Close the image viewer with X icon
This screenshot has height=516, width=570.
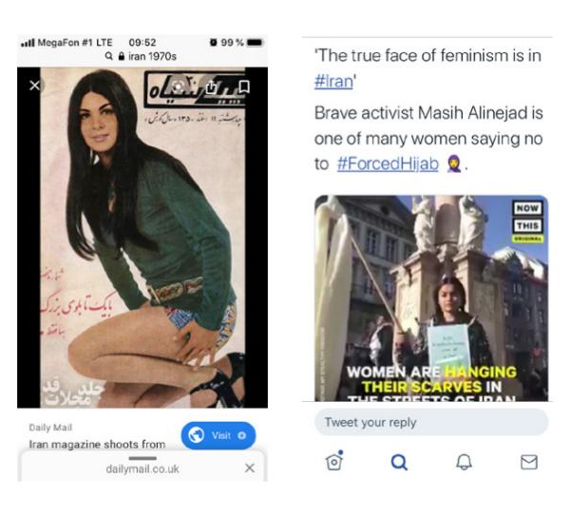pos(34,86)
